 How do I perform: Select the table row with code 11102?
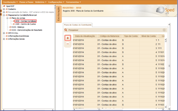[119, 64]
